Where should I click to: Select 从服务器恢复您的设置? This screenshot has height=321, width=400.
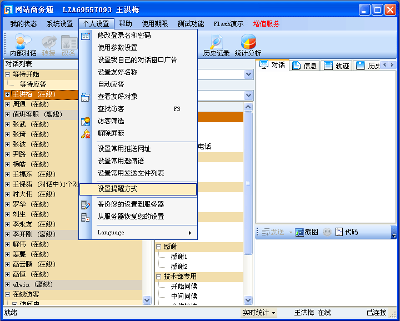coord(131,217)
